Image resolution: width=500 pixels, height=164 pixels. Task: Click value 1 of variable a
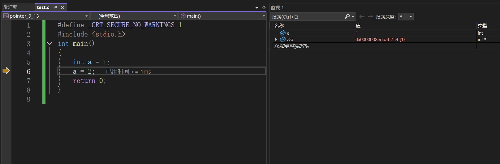point(357,33)
